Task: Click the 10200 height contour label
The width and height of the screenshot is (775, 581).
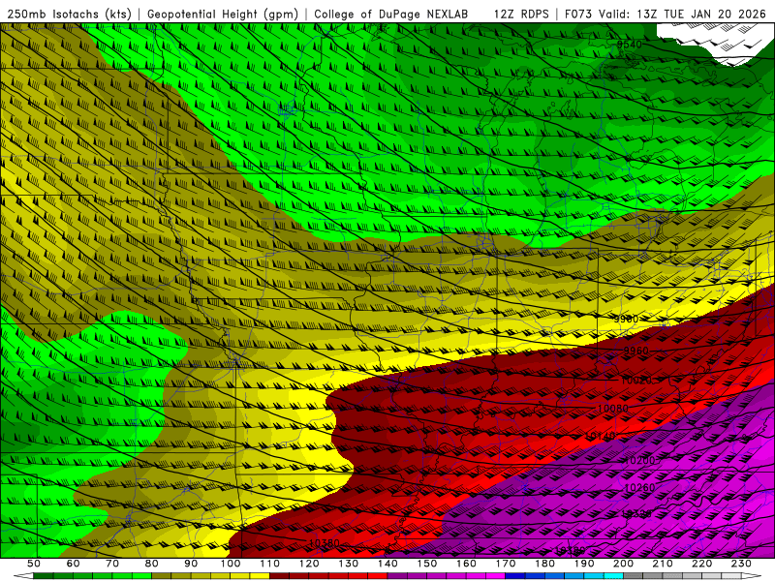Action: 639,461
